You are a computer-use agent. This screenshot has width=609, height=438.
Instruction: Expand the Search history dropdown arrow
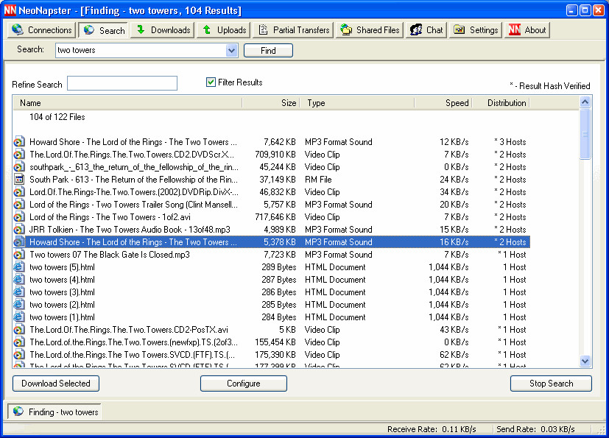[x=232, y=50]
